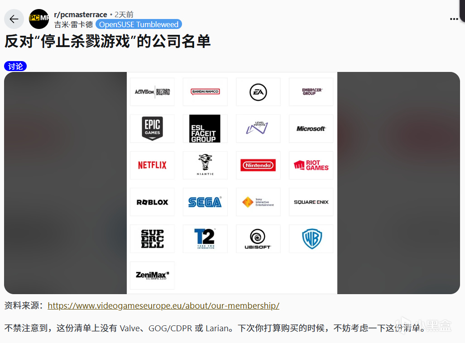
Task: Click the username 吉米·雷卡德
Action: [73, 24]
